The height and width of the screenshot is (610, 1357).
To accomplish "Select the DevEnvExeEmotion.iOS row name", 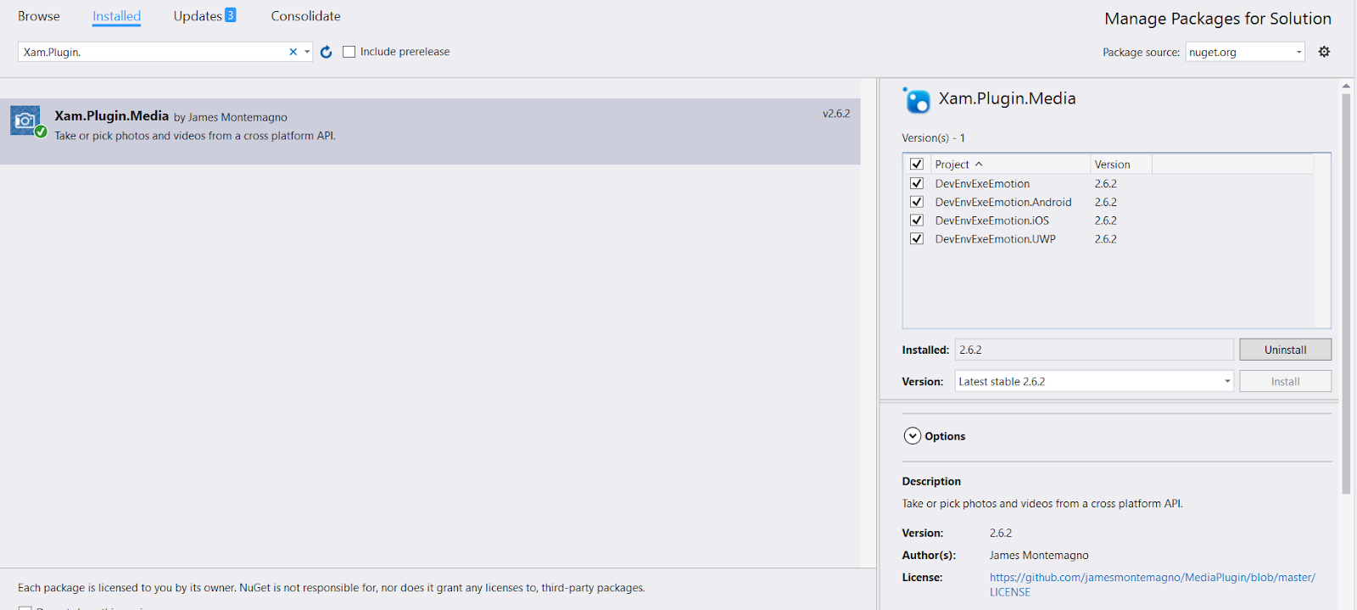I will (x=991, y=221).
